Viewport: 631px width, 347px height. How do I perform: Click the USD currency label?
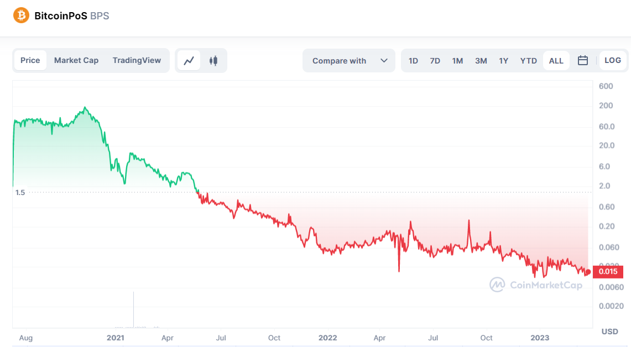609,332
